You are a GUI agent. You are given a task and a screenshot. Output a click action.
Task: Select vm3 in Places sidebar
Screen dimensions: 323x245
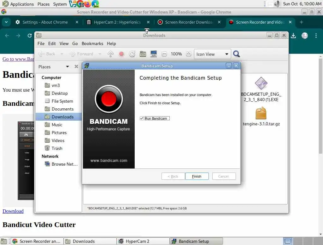(x=58, y=85)
